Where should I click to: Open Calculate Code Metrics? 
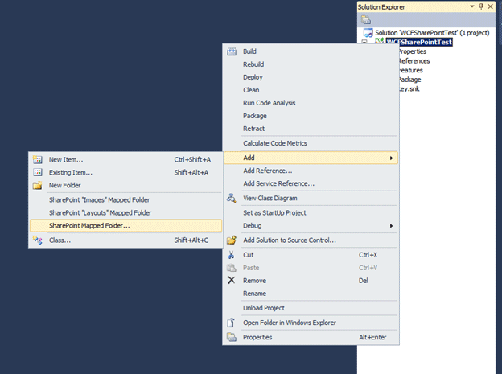pos(311,143)
